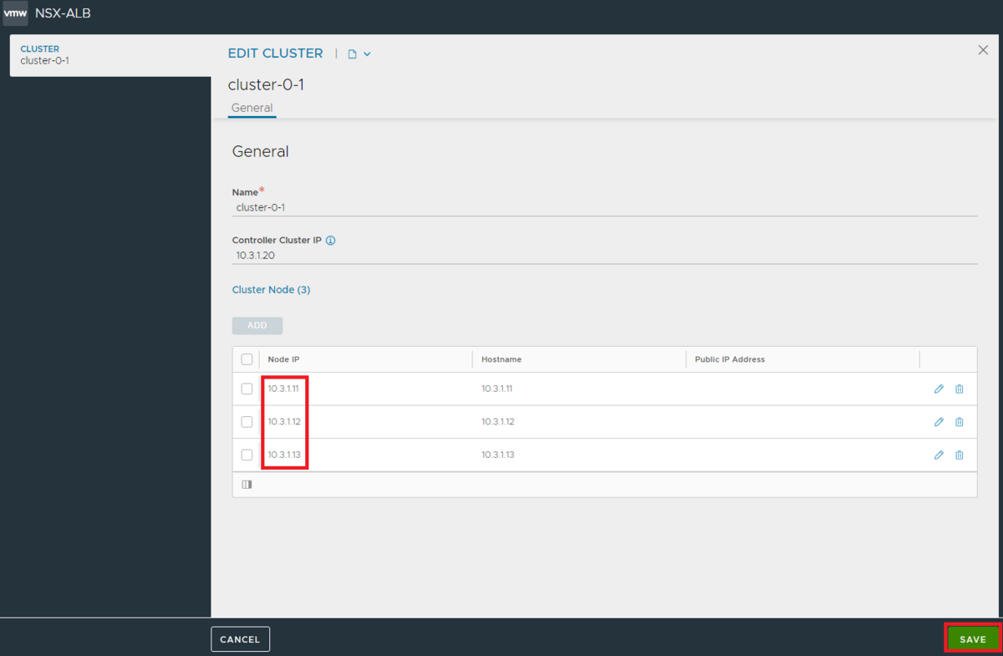The width and height of the screenshot is (1003, 656).
Task: Expand dropdown arrow next to Edit Cluster
Action: 367,54
